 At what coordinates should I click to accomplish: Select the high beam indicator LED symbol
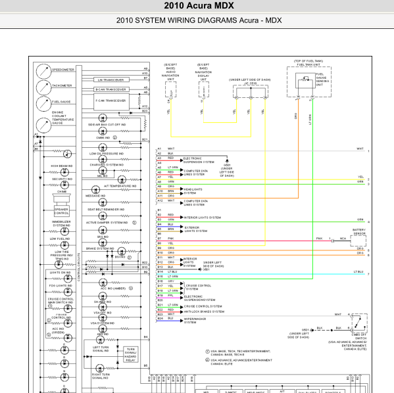(64, 172)
